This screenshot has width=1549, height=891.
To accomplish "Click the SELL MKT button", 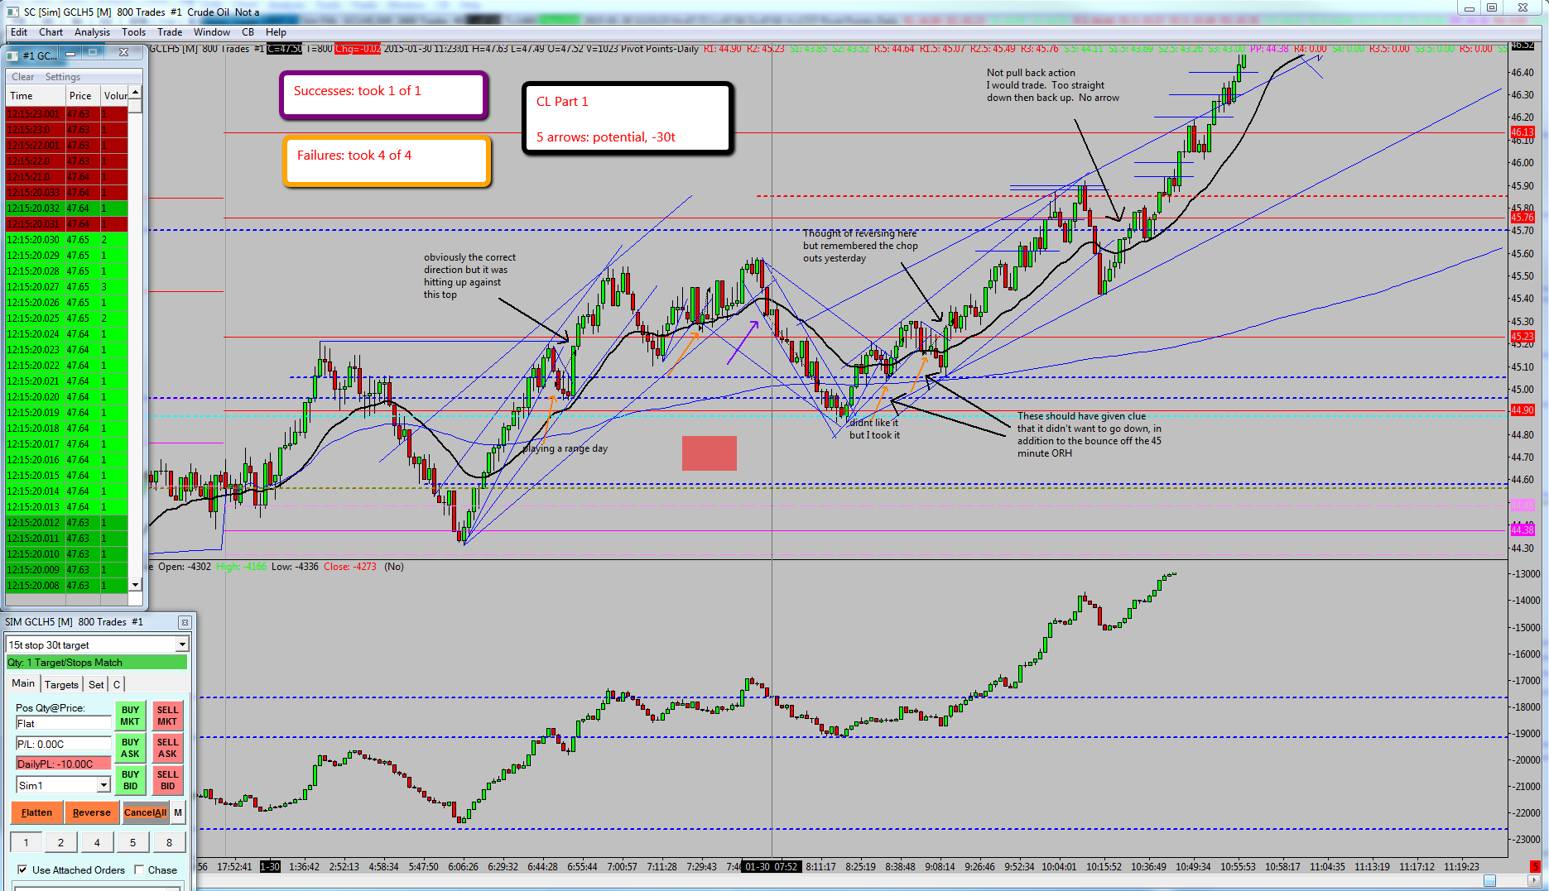I will click(x=167, y=716).
